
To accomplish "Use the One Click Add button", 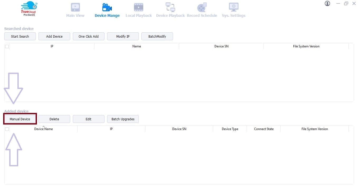I will tap(88, 36).
